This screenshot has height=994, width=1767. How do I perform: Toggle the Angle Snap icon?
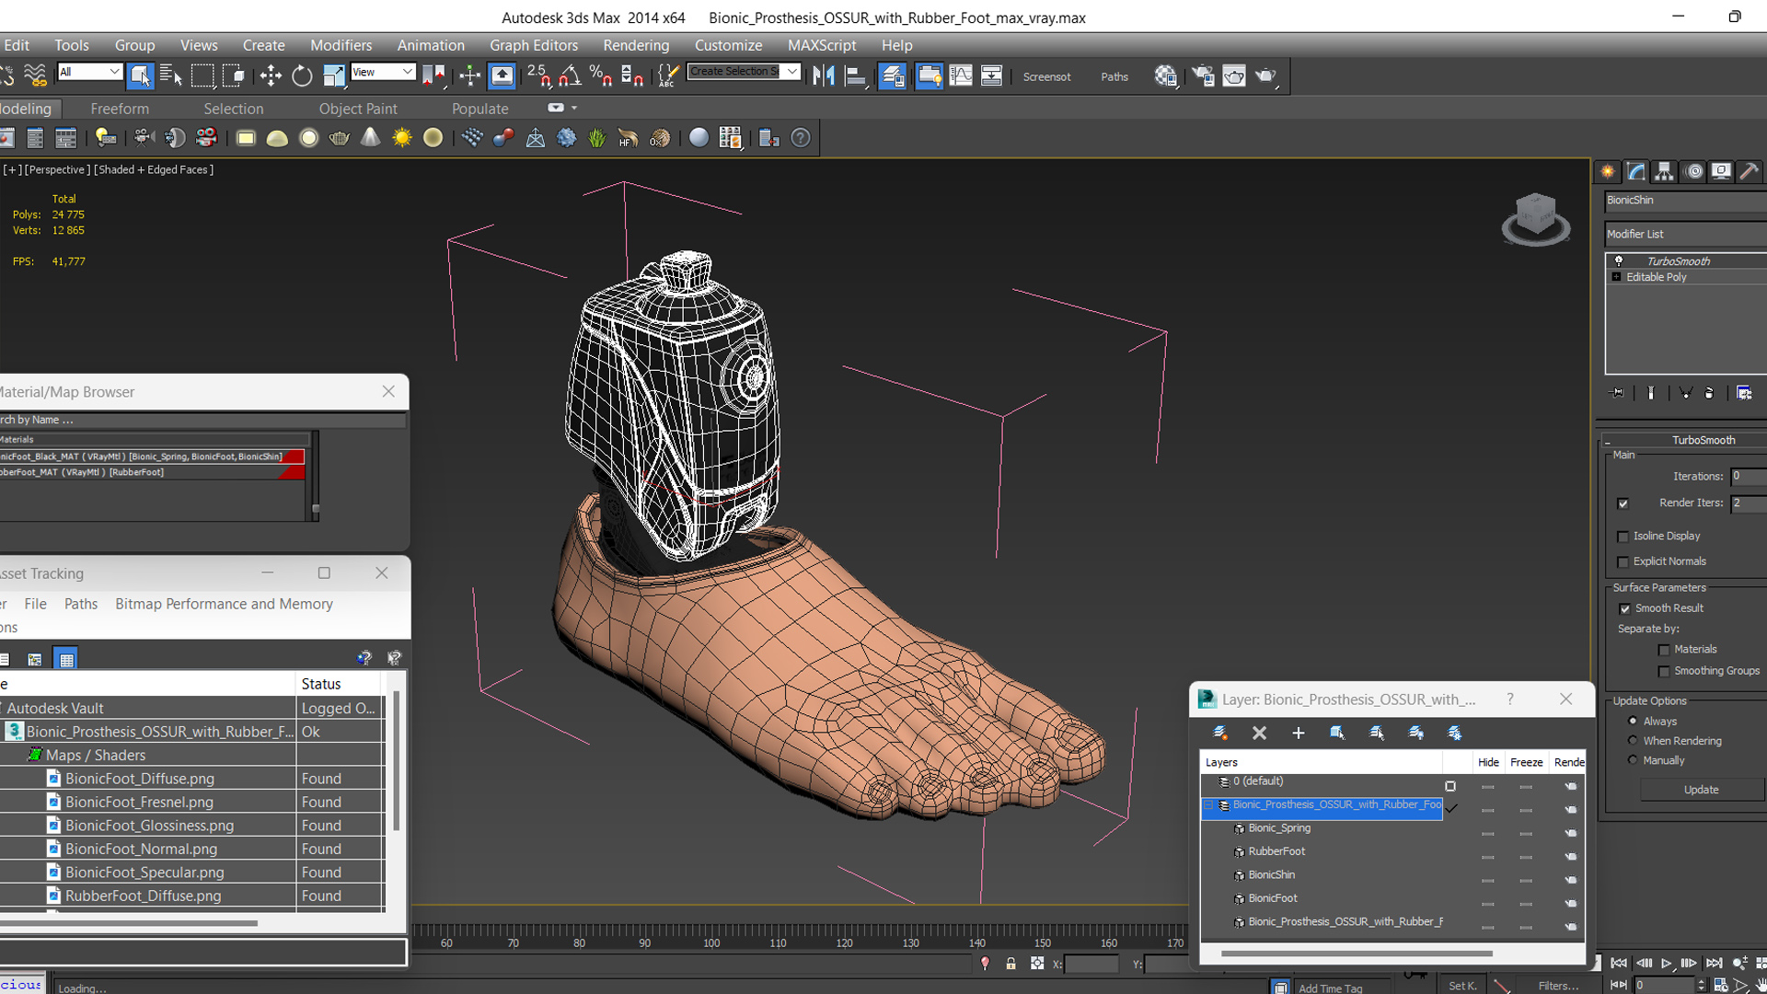tap(570, 76)
